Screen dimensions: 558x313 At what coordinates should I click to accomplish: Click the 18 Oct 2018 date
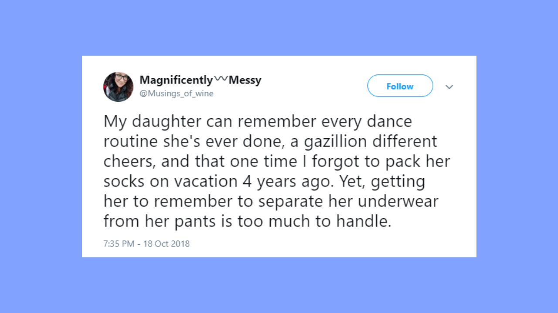pos(167,243)
